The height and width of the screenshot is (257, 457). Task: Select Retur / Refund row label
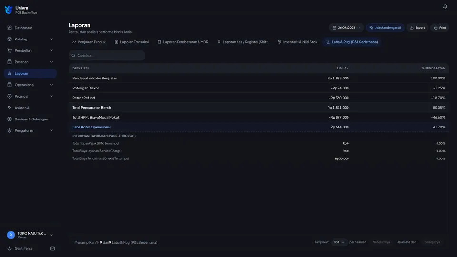pyautogui.click(x=84, y=98)
